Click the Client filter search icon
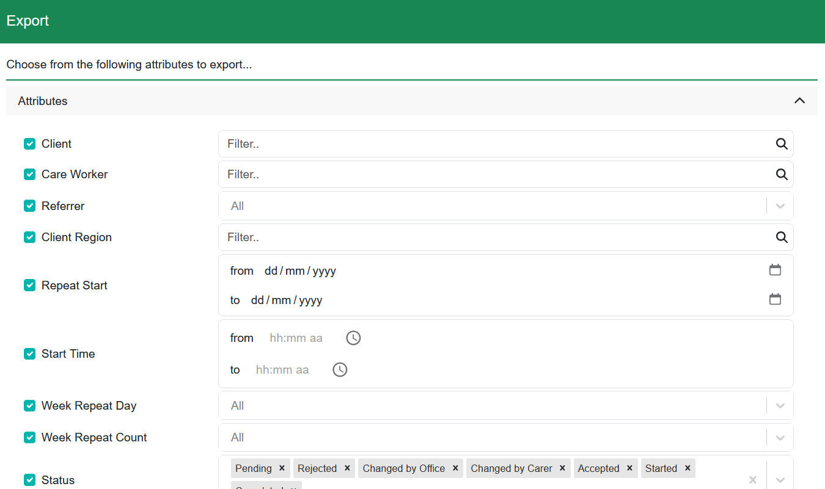The height and width of the screenshot is (489, 825). [782, 144]
